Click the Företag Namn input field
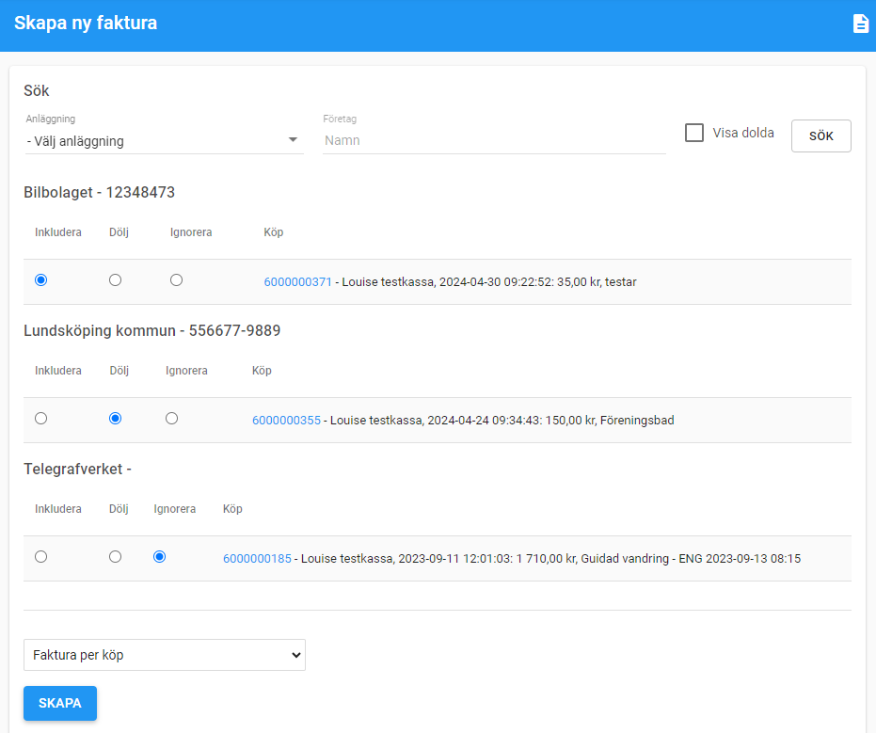Screen dimensions: 876x733 click(x=494, y=140)
